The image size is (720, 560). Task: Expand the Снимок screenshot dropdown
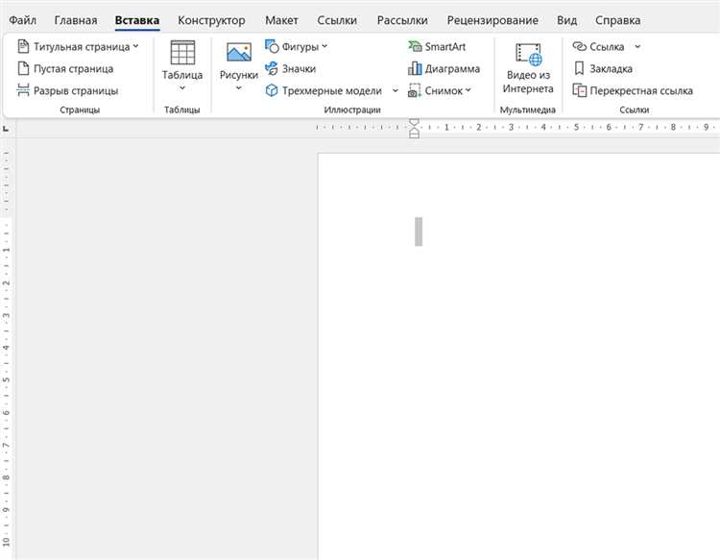468,91
